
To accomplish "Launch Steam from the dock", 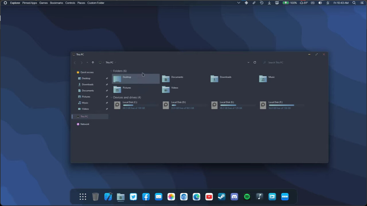I will tap(222, 197).
